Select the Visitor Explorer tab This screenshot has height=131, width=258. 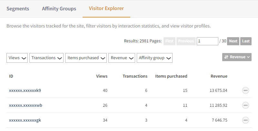pyautogui.click(x=106, y=9)
